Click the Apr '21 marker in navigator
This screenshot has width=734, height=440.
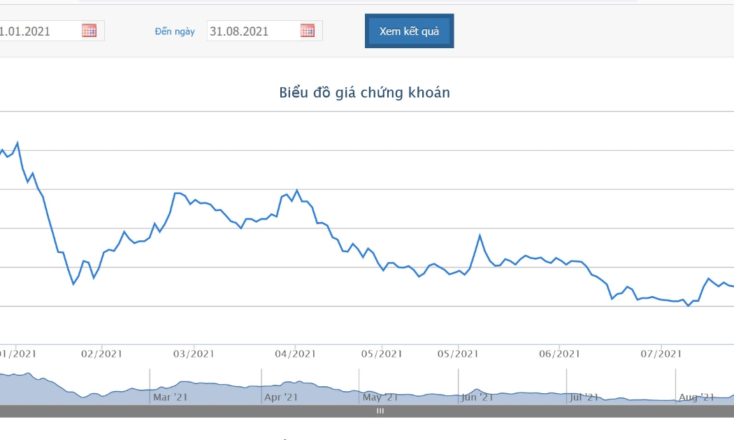(281, 397)
